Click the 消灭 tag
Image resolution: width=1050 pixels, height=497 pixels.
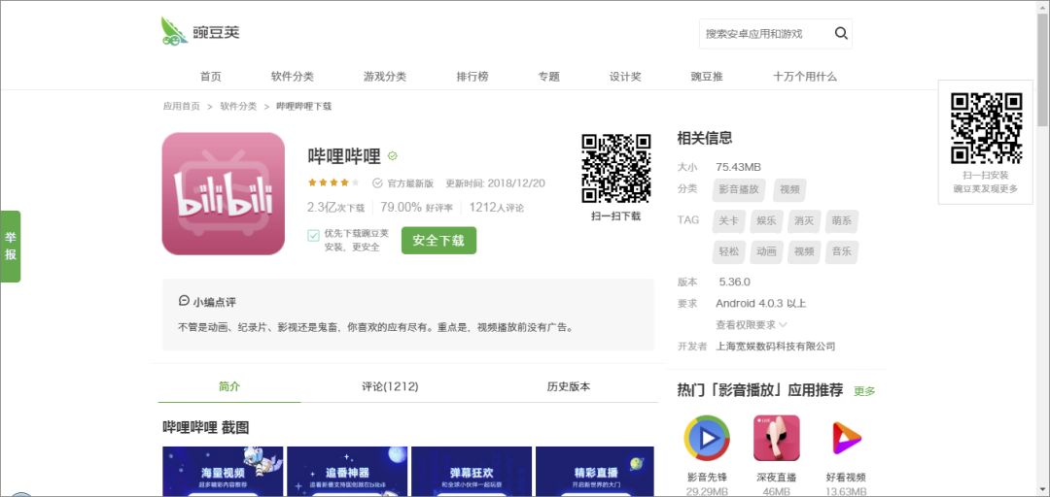(x=804, y=220)
